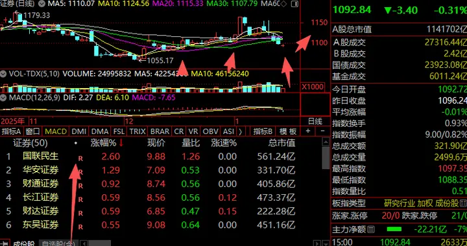467x246 pixels.
Task: Click the stock list vertical scrollbar thumb
Action: [326, 157]
